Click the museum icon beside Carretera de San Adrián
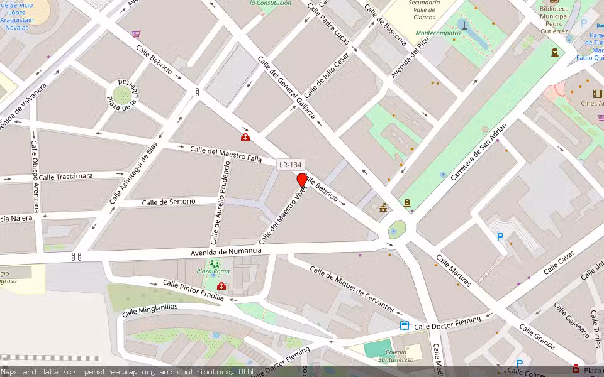This screenshot has height=377, width=604. [407, 203]
